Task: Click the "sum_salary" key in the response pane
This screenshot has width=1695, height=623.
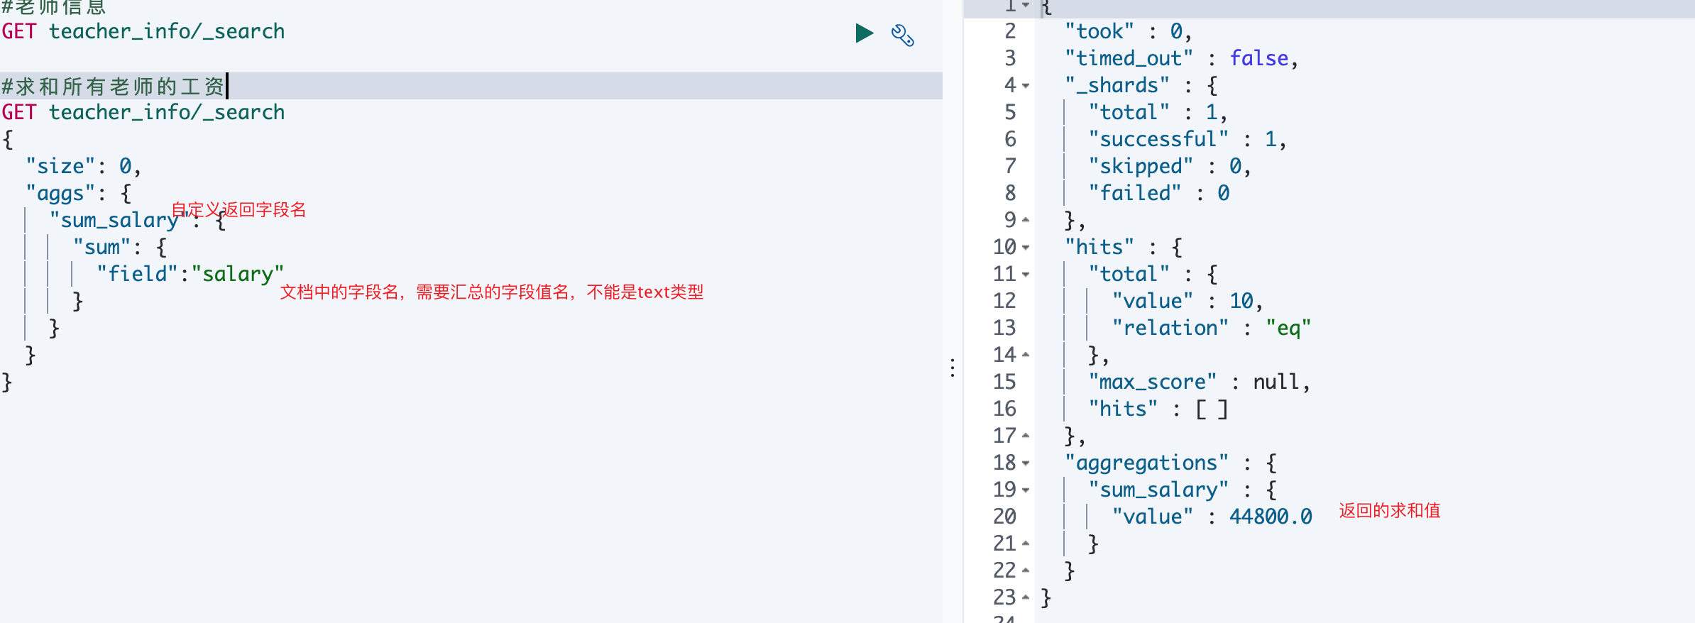Action: coord(1158,490)
